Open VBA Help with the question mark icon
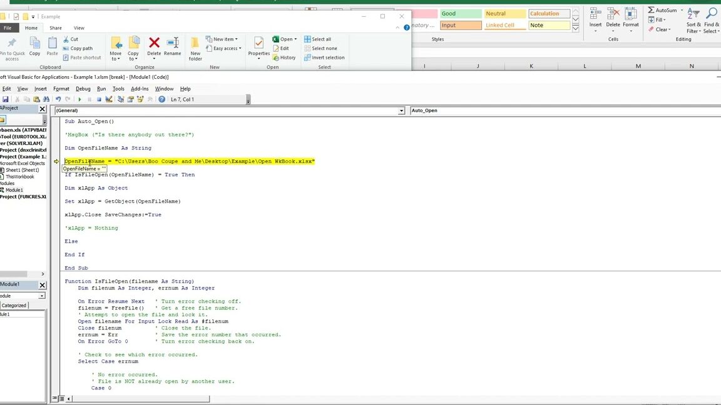 (161, 99)
